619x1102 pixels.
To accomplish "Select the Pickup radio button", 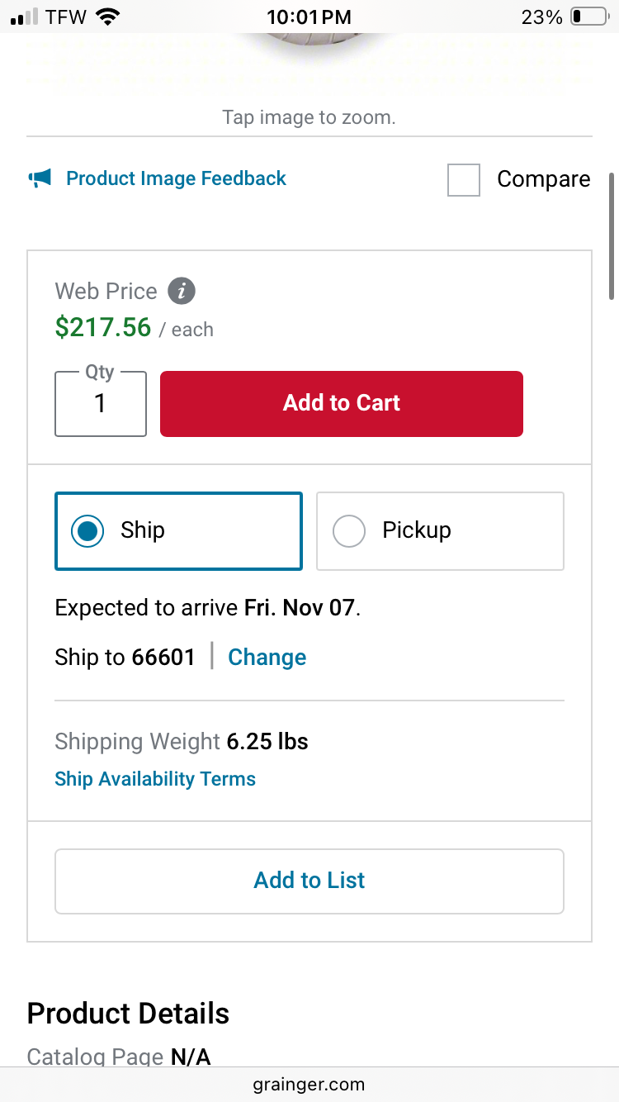I will 348,531.
